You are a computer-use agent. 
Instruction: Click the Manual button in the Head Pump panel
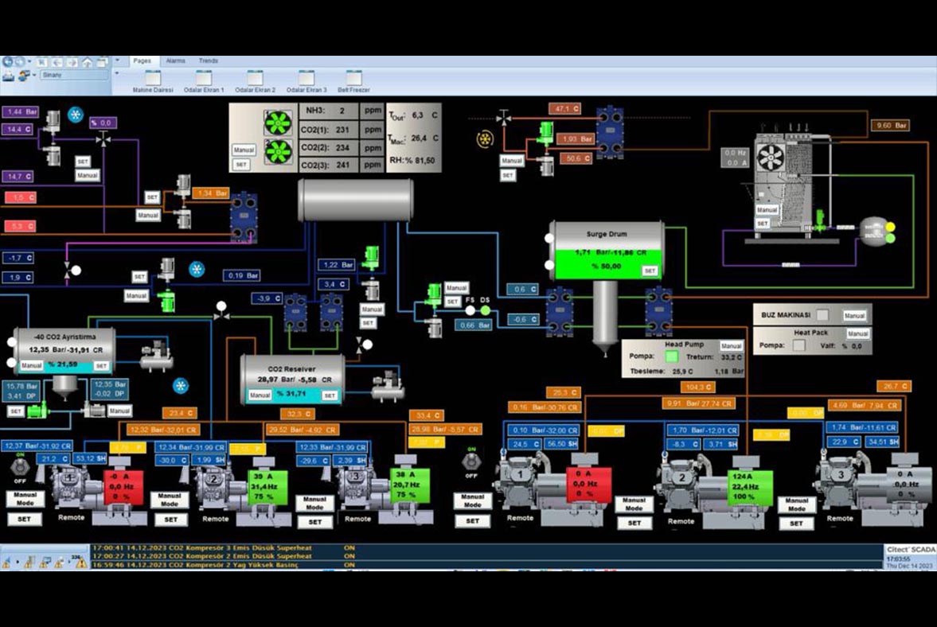(x=731, y=346)
